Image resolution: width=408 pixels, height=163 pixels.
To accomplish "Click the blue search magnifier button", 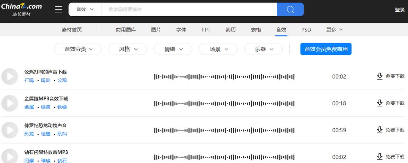I will coord(290,10).
